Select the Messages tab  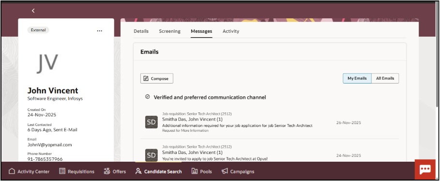click(x=201, y=31)
